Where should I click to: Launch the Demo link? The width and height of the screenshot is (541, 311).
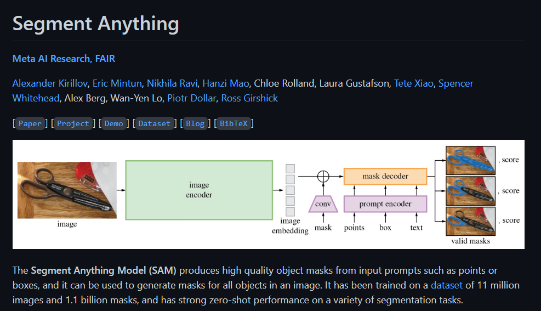click(x=113, y=123)
